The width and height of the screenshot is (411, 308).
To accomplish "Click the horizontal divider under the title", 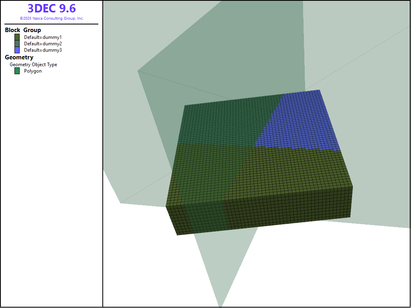I will [51, 24].
